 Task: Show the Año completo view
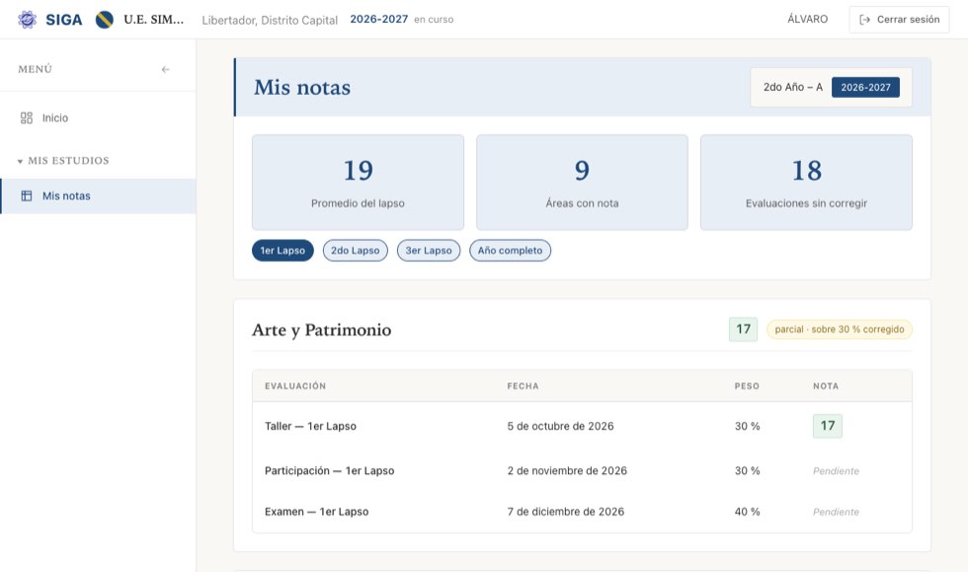[510, 250]
